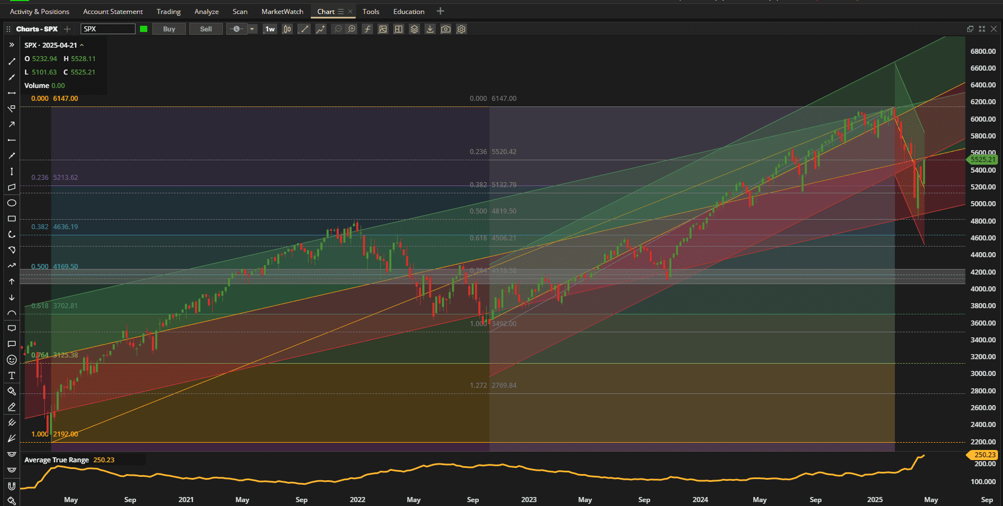
Task: Zoom out of the chart
Action: tap(338, 29)
